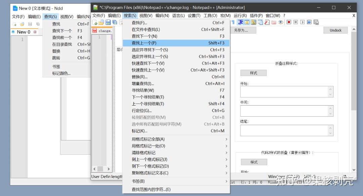363x196 pixels.
Task: Open the Document Map icon in Notepad++ toolbar
Action: (x=254, y=22)
